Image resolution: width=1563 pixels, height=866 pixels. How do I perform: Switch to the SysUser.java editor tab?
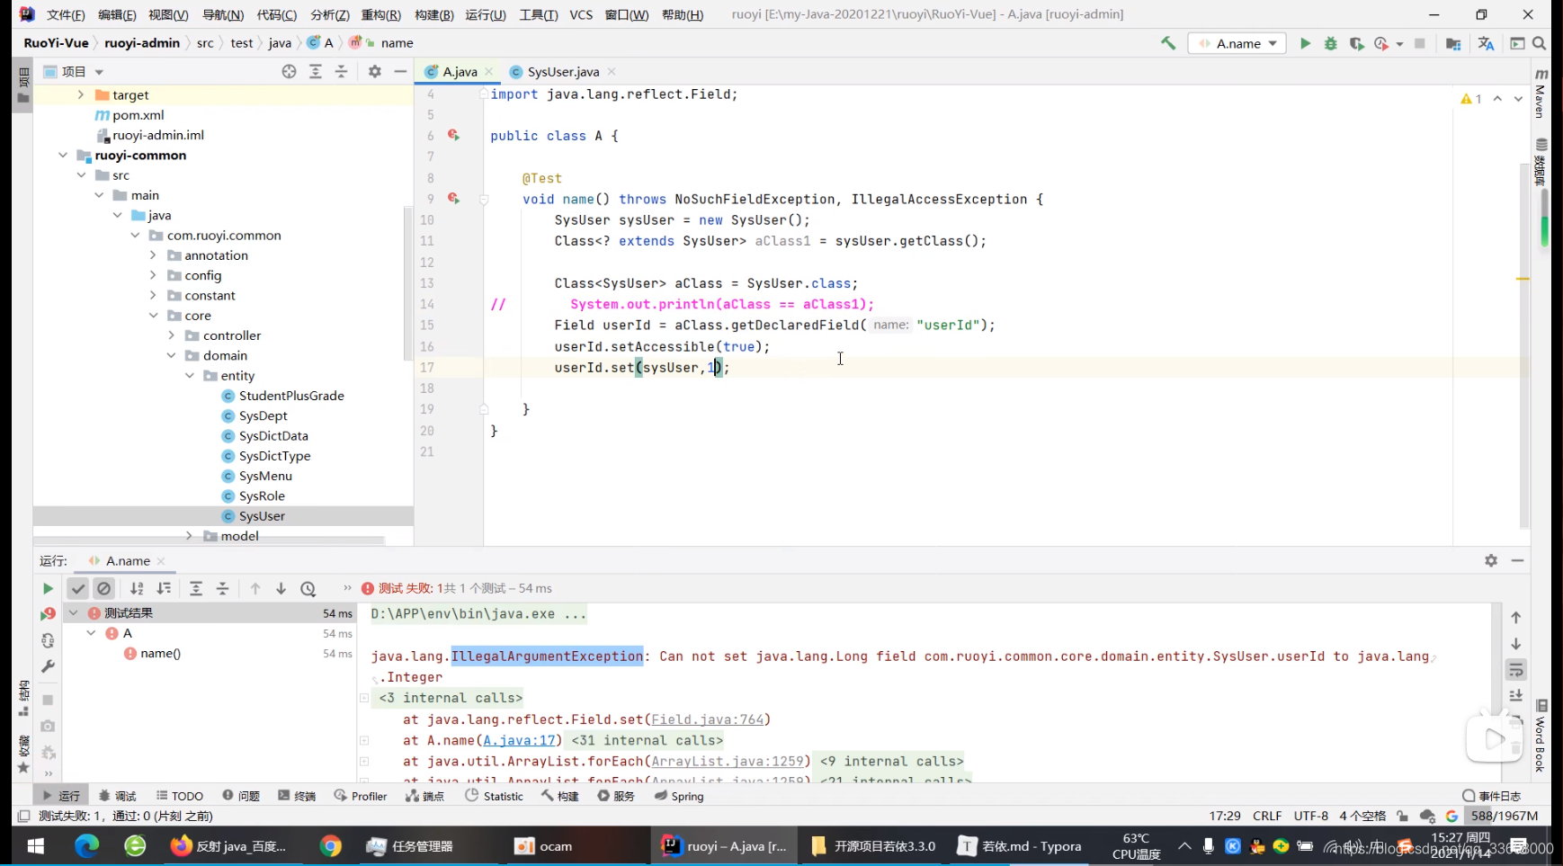pyautogui.click(x=563, y=71)
